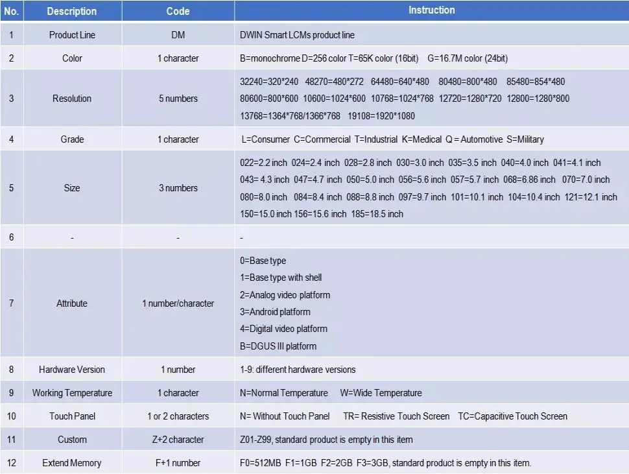
Task: Select the 'Grade' description cell
Action: pyautogui.click(x=72, y=139)
